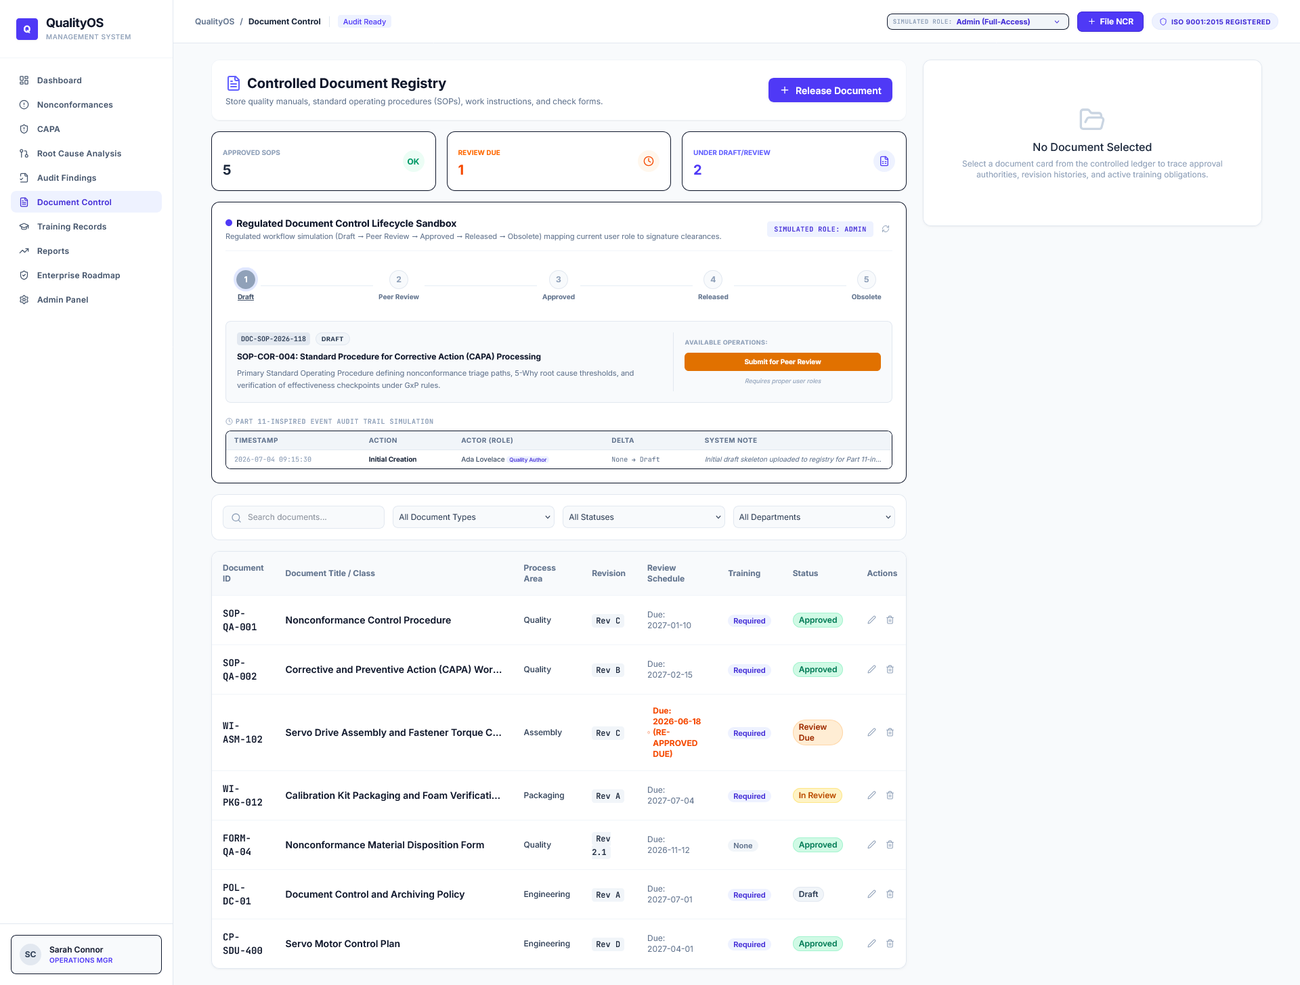Click the ISO 9001:2015 Registered badge
This screenshot has height=985, width=1300.
coord(1215,22)
